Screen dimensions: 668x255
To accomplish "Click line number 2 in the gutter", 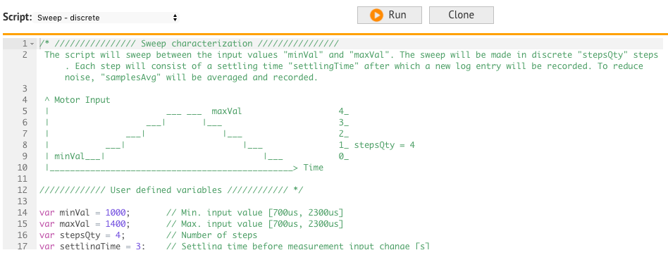I will [25, 55].
